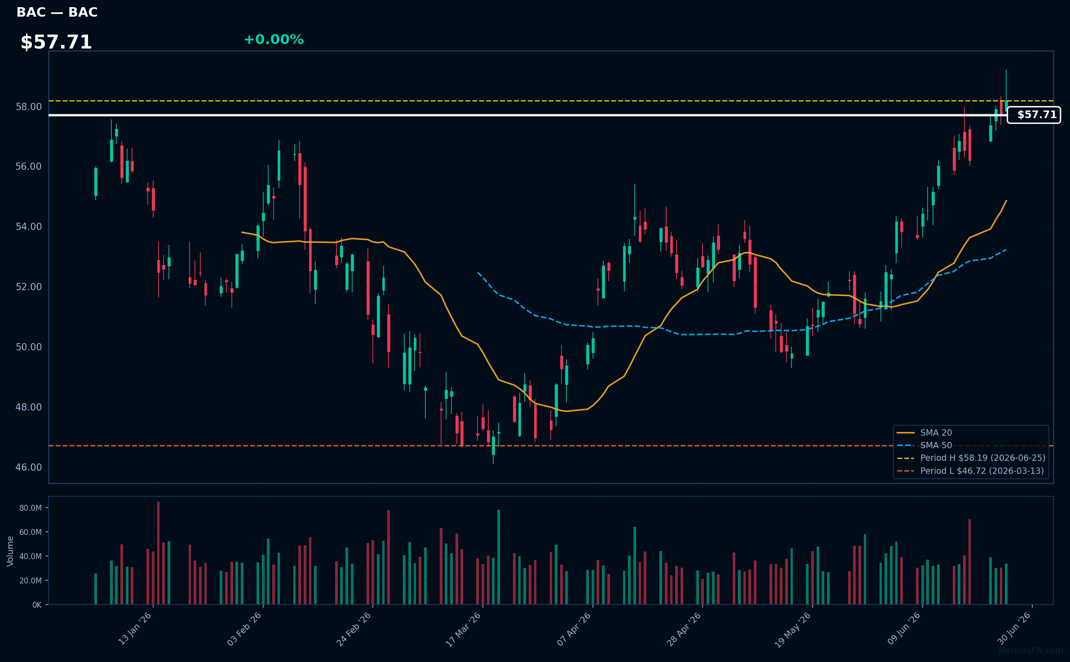The image size is (1070, 662).
Task: Click the 54.00 price axis label
Action: coord(29,227)
